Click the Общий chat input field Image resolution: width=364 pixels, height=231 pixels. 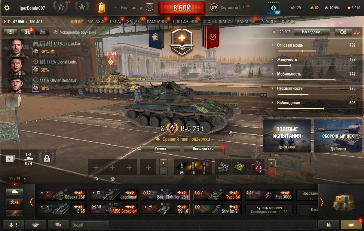click(194, 225)
